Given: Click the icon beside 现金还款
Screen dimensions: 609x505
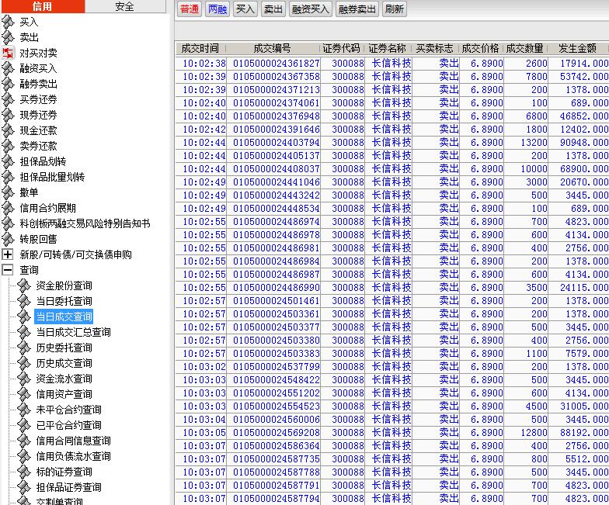Looking at the screenshot, I should (8, 130).
